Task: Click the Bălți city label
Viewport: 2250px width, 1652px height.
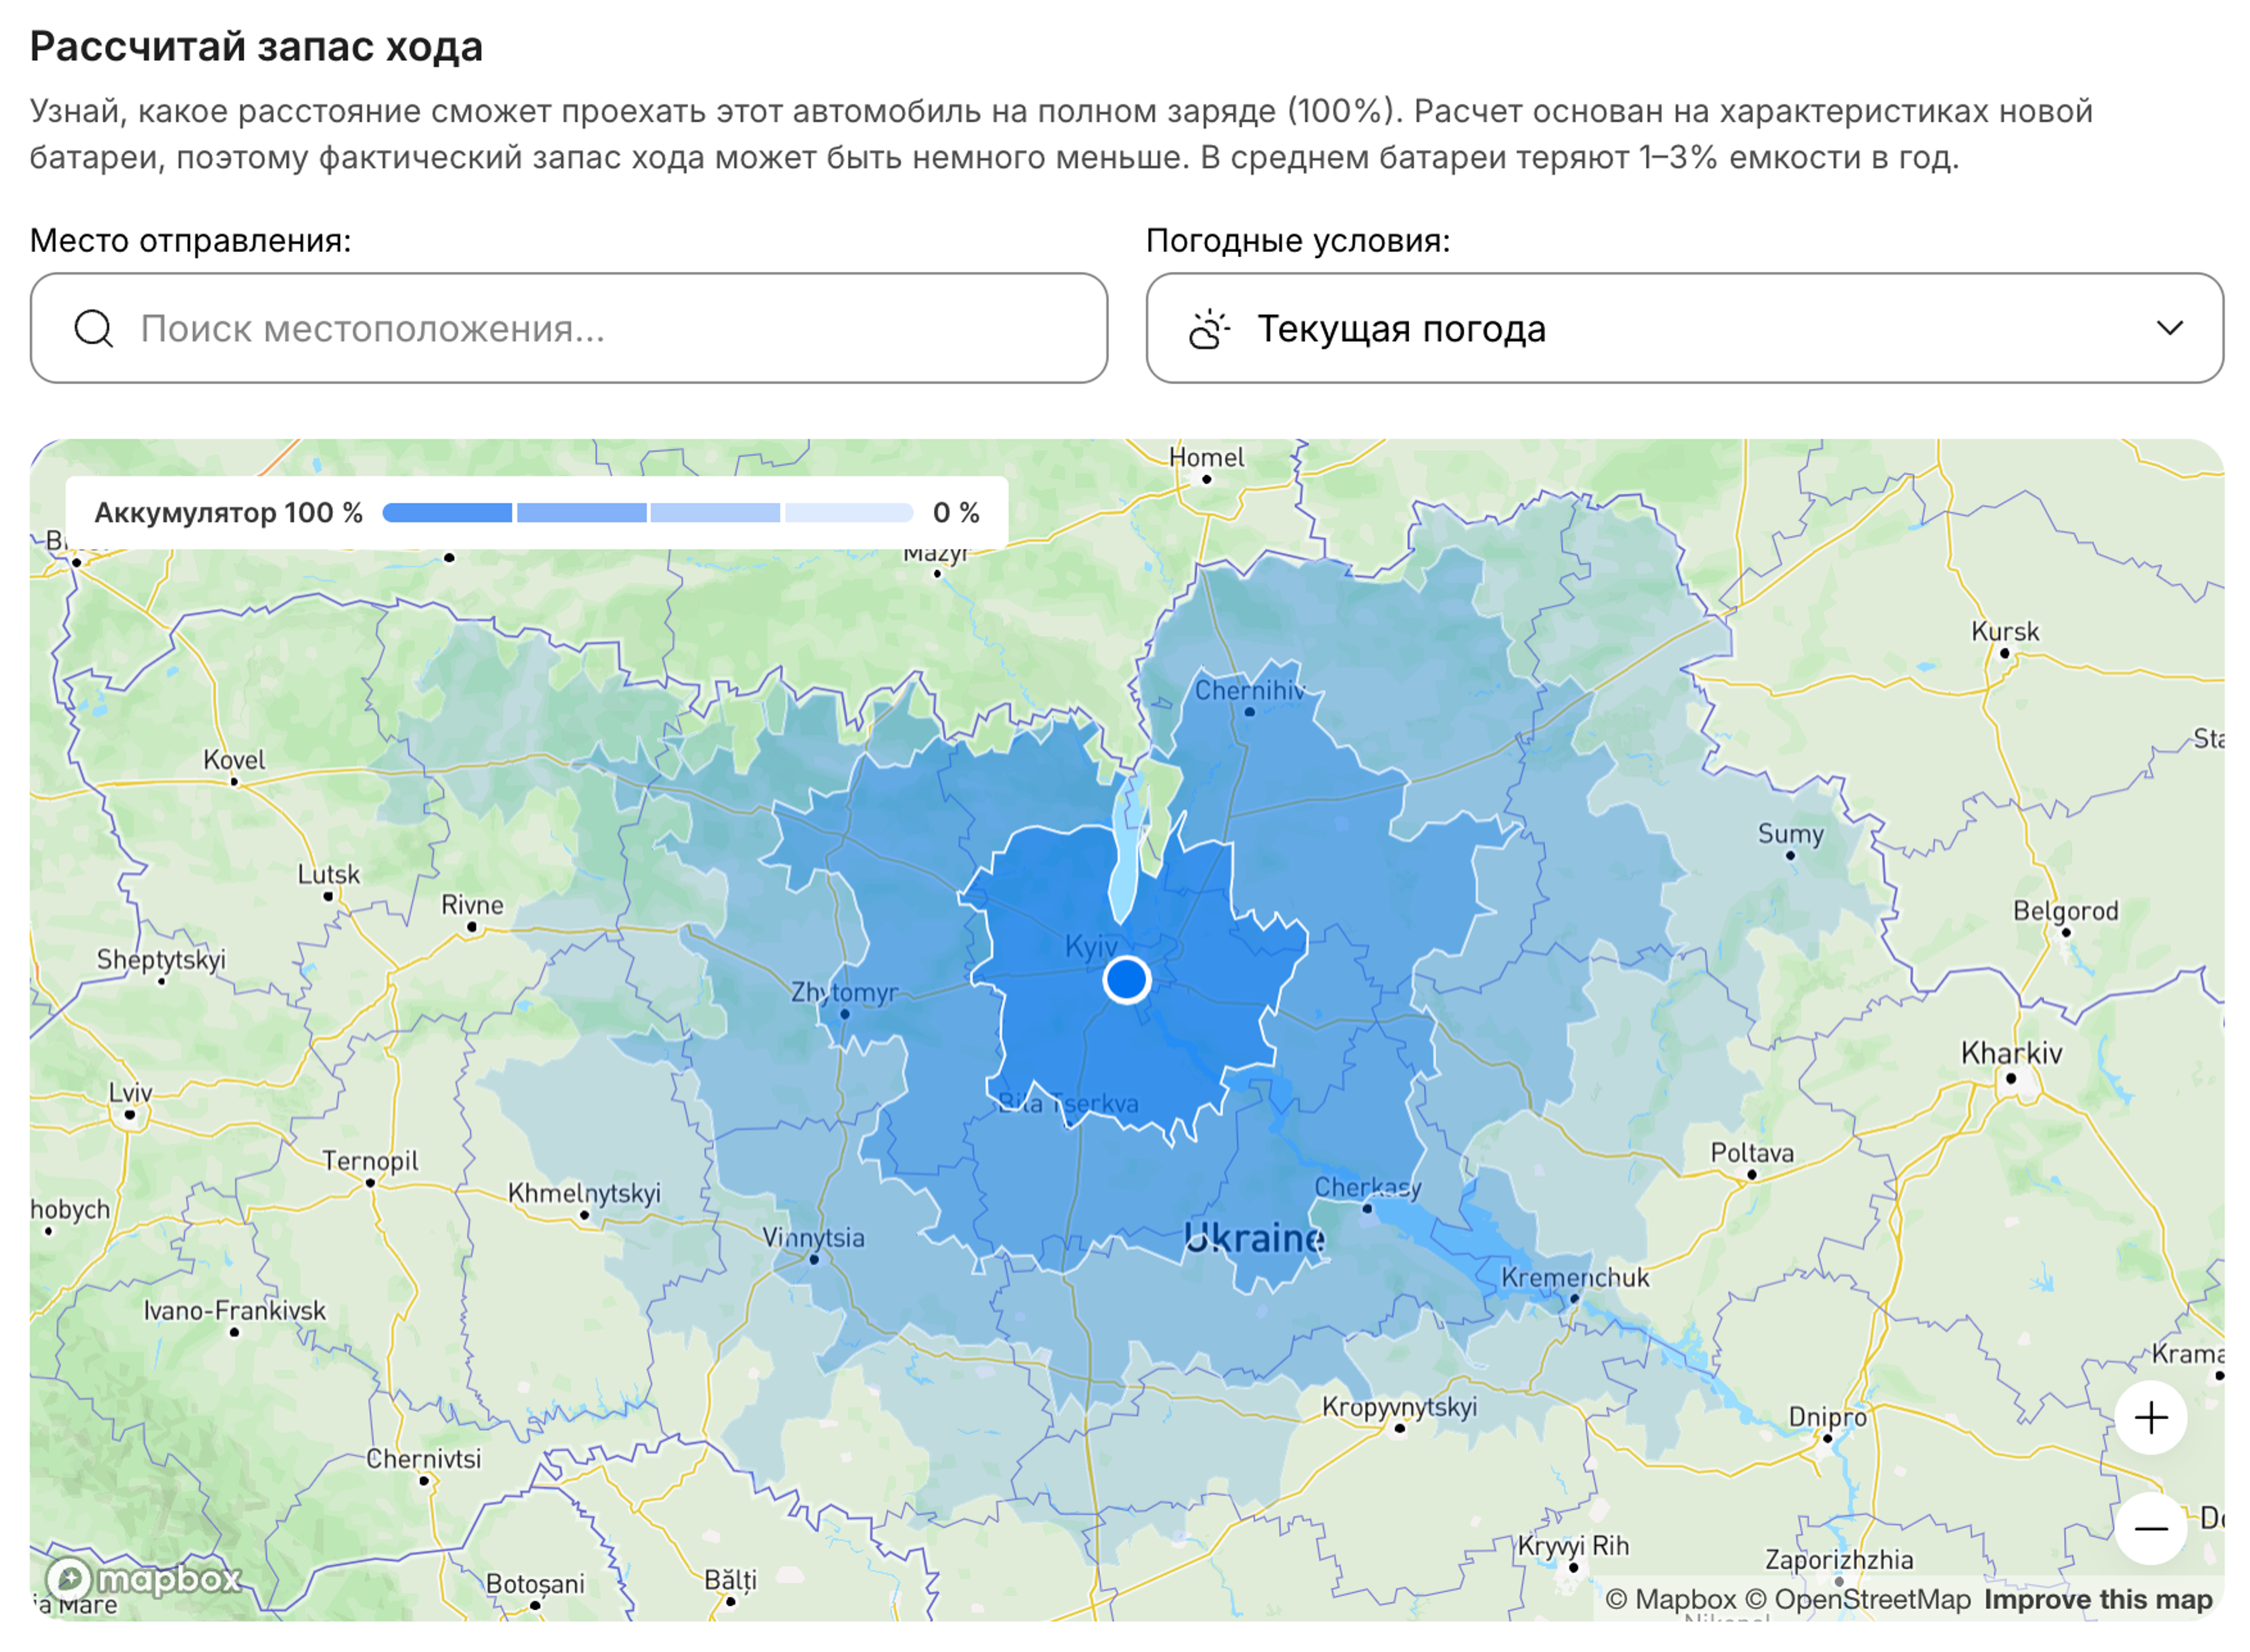Action: 730,1580
